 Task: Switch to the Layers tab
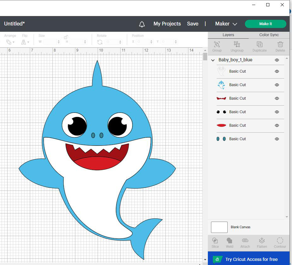point(228,35)
